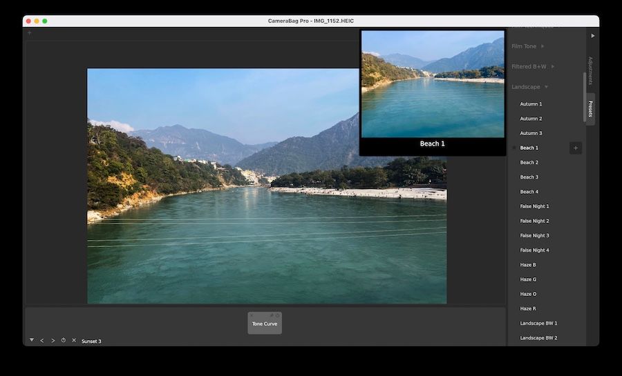622x376 pixels.
Task: Expand the Filtered B+W preset category
Action: (x=552, y=67)
